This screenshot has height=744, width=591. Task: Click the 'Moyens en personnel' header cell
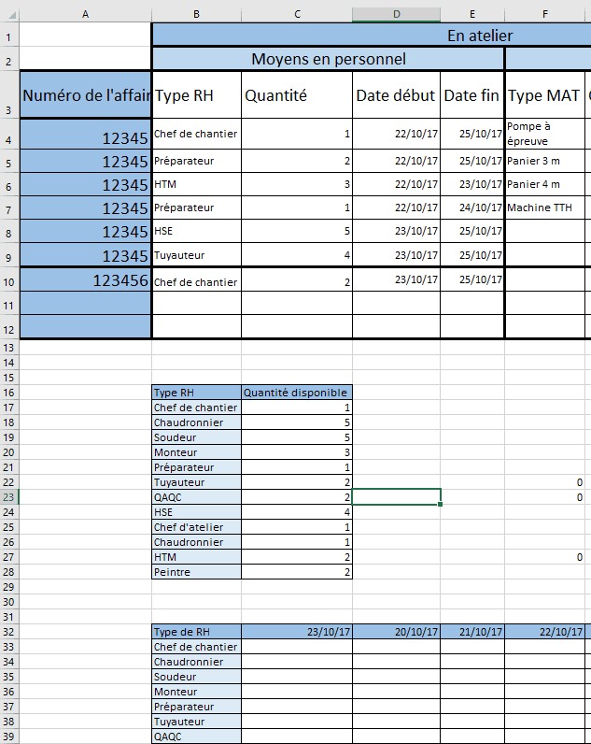[x=328, y=59]
